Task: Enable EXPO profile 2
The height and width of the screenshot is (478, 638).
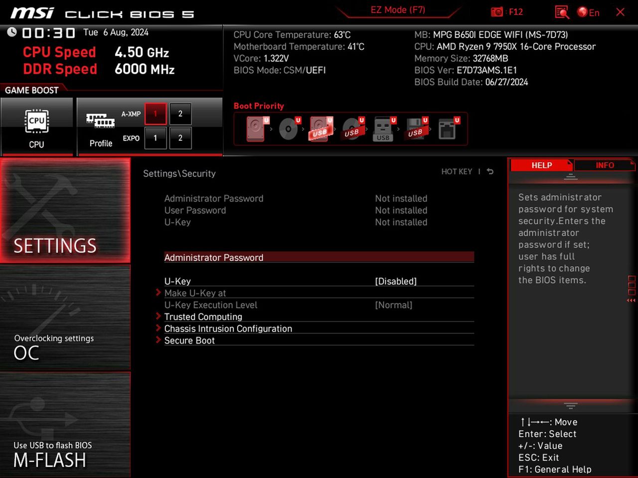Action: (x=180, y=138)
